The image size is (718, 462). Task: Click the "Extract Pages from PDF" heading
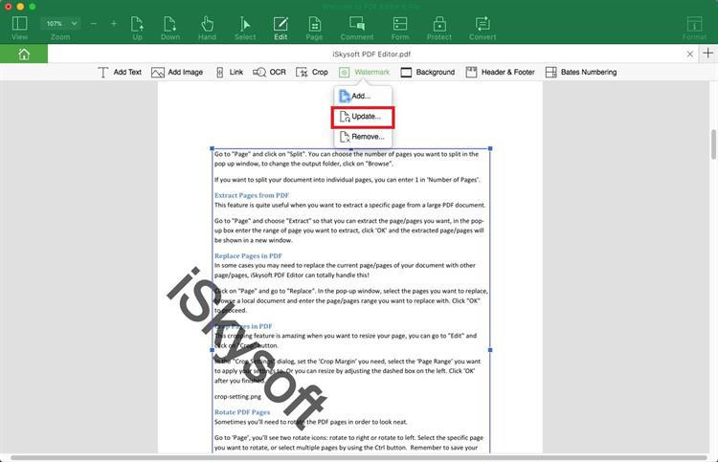point(252,195)
